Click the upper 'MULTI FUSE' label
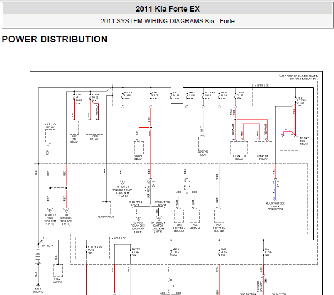334x295 pixels. pyautogui.click(x=262, y=85)
